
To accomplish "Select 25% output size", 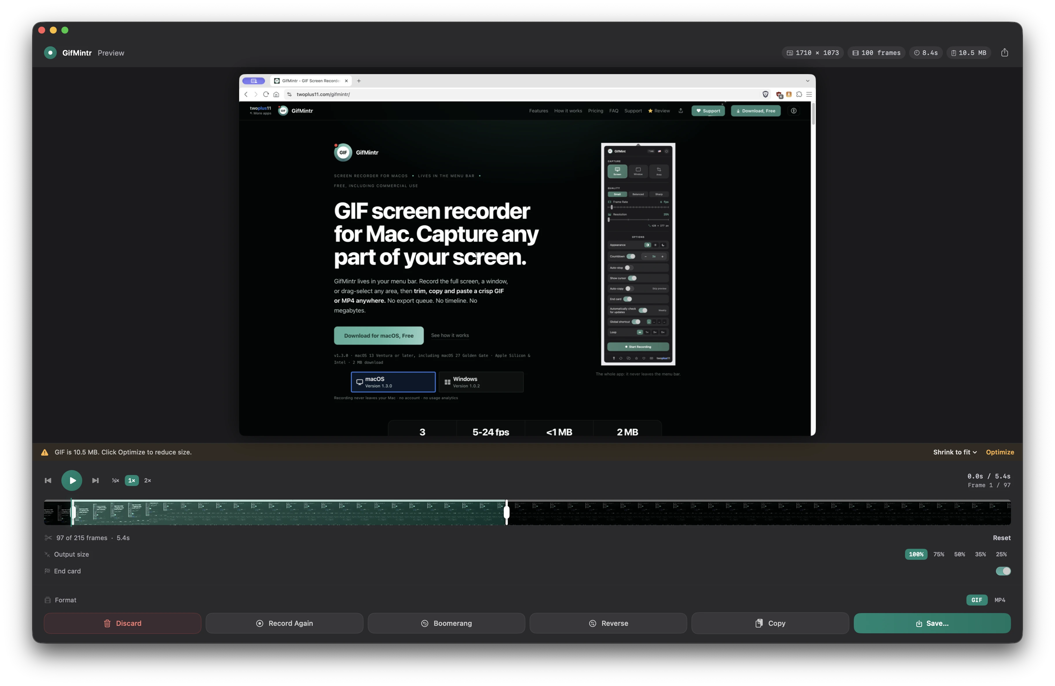I will (x=1001, y=554).
